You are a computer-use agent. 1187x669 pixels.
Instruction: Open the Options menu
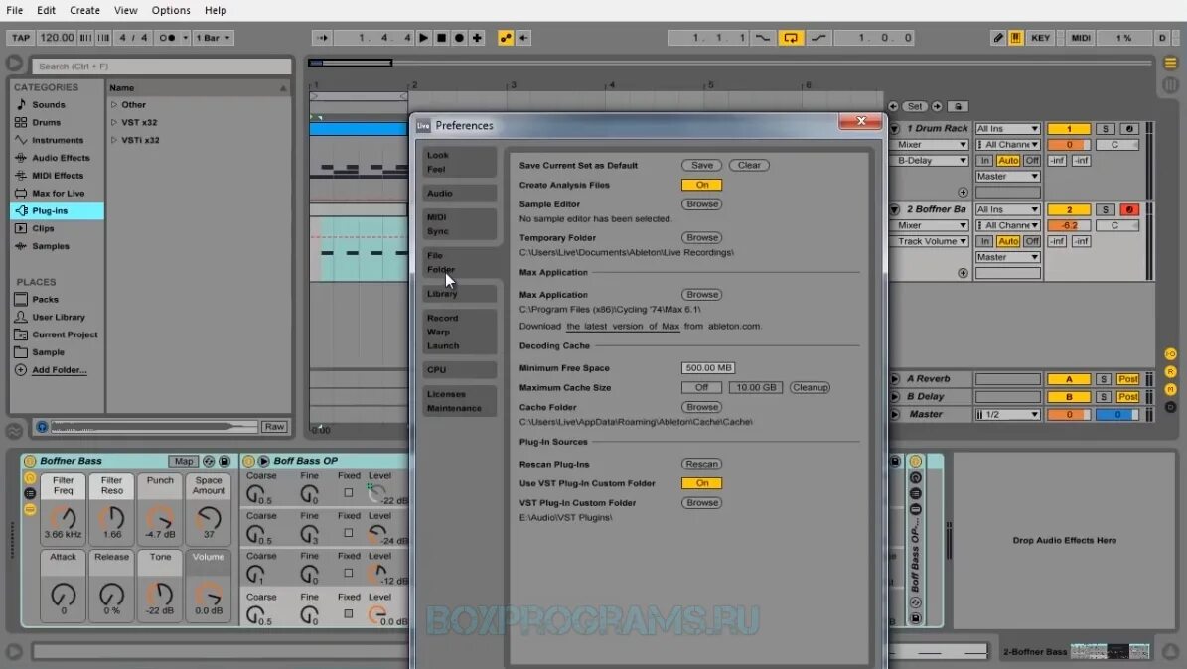pyautogui.click(x=171, y=10)
